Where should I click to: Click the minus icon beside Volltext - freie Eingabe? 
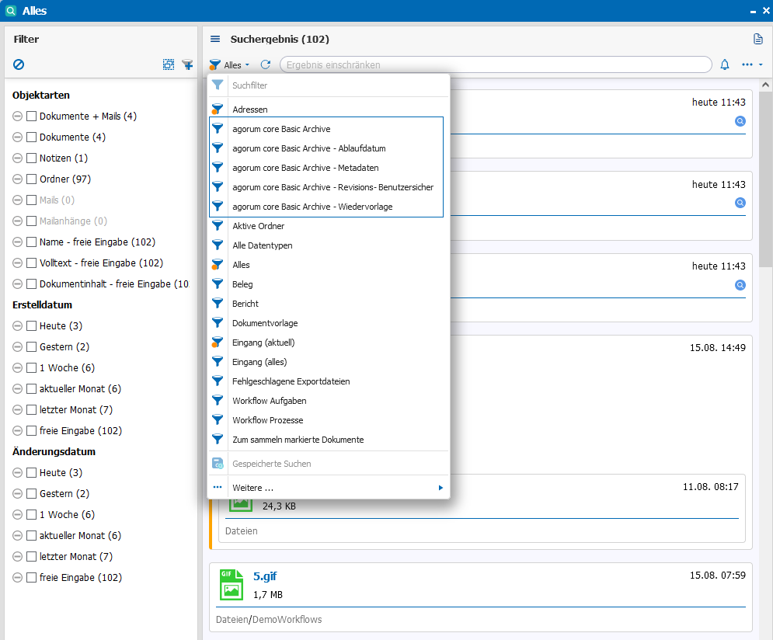[x=17, y=263]
